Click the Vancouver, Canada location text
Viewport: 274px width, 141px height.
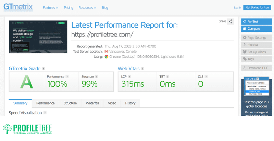coord(123,52)
